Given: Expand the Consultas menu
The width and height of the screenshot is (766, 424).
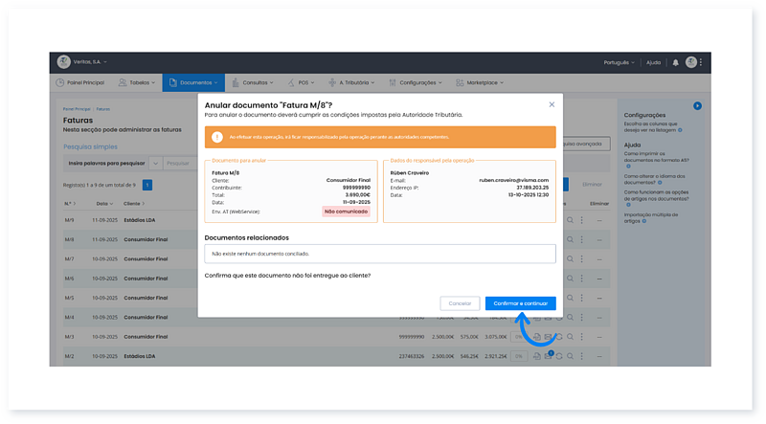Looking at the screenshot, I should coord(258,83).
